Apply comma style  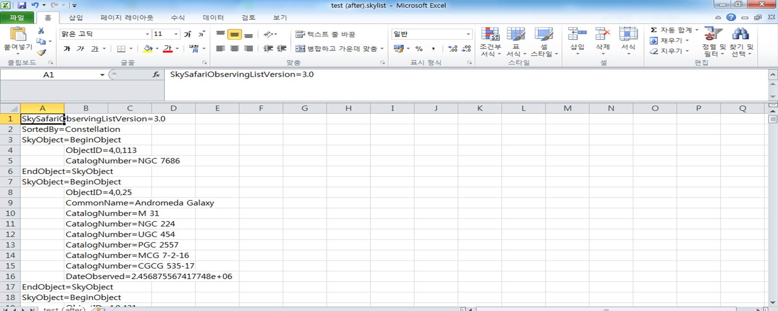point(433,49)
